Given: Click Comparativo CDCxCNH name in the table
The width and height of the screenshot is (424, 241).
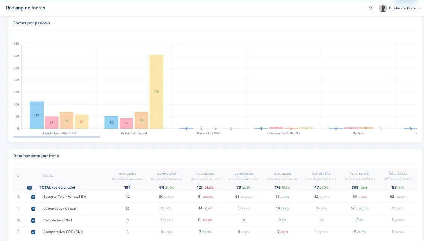Looking at the screenshot, I should (63, 232).
